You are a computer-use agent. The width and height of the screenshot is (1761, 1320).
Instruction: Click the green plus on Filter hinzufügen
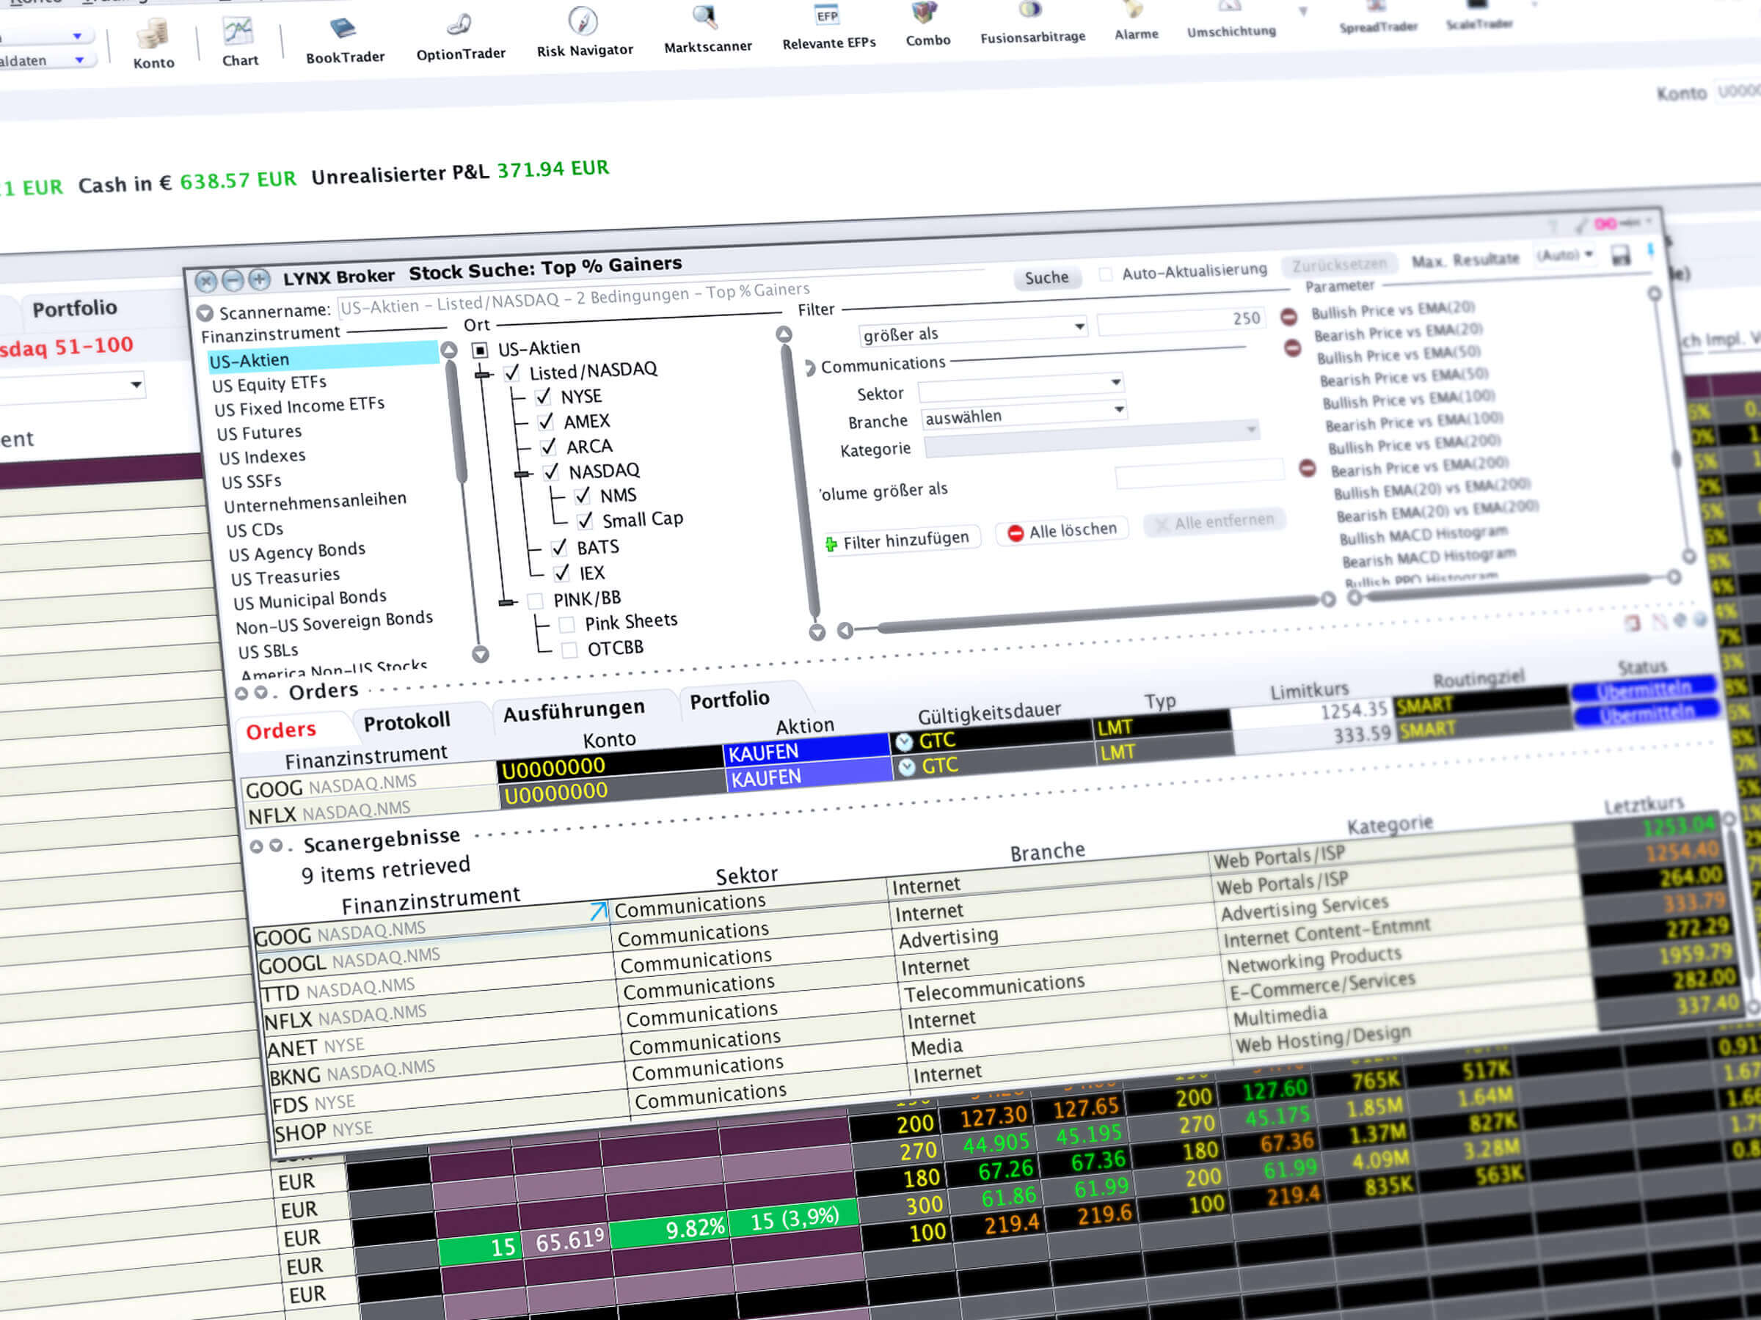(x=831, y=544)
